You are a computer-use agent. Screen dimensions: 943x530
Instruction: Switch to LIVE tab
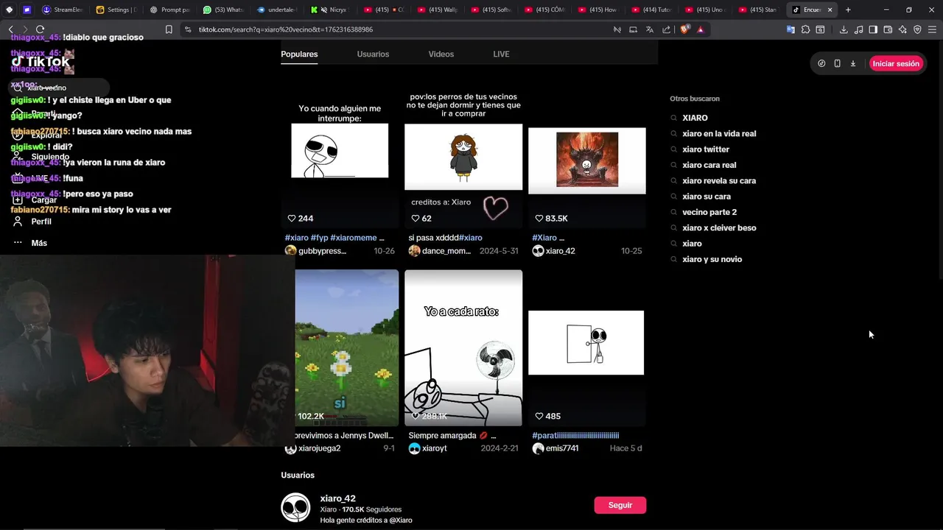pos(501,54)
